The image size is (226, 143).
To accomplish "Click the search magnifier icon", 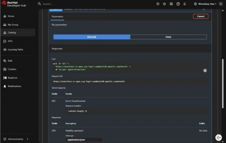I will [39, 4].
